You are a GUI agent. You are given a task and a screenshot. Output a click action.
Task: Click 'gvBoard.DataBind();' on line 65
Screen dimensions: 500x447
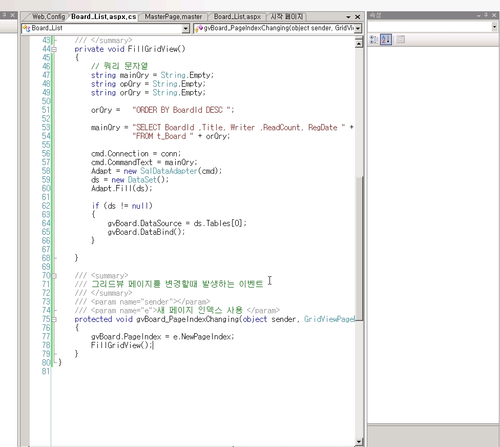[x=146, y=232]
